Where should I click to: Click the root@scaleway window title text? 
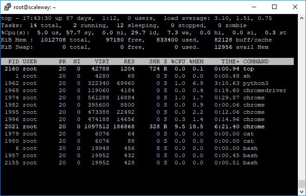pos(34,7)
